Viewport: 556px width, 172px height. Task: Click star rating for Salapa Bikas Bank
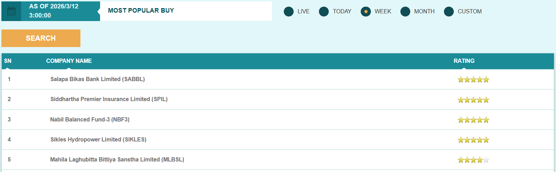473,80
